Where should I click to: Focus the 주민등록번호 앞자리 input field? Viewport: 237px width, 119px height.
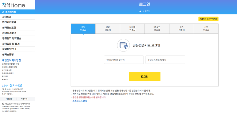pyautogui.click(x=124, y=60)
